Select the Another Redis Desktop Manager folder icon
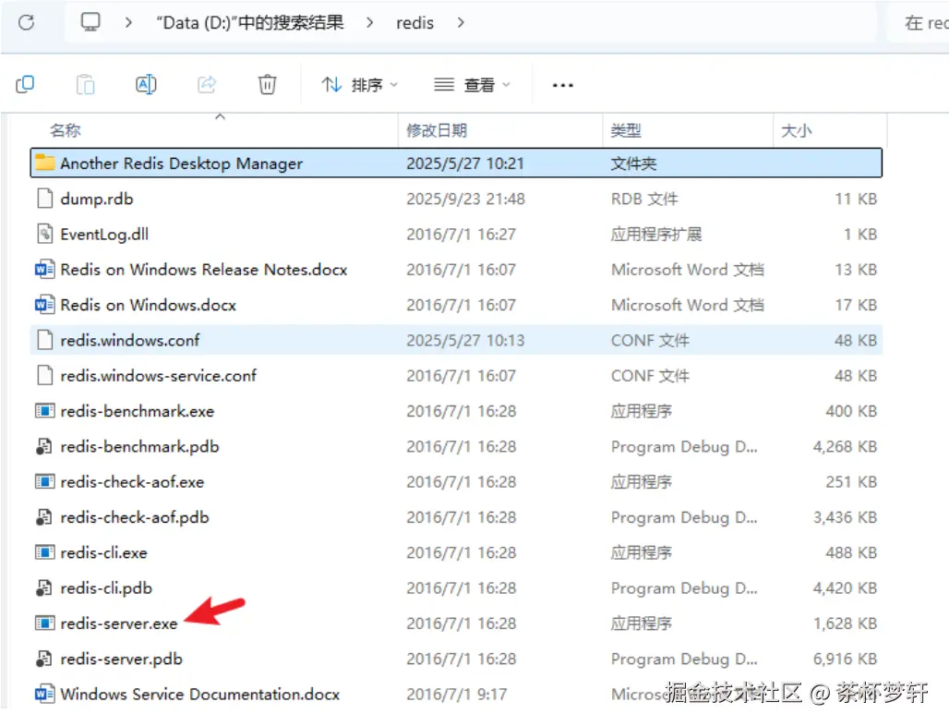The width and height of the screenshot is (949, 726). [x=45, y=163]
